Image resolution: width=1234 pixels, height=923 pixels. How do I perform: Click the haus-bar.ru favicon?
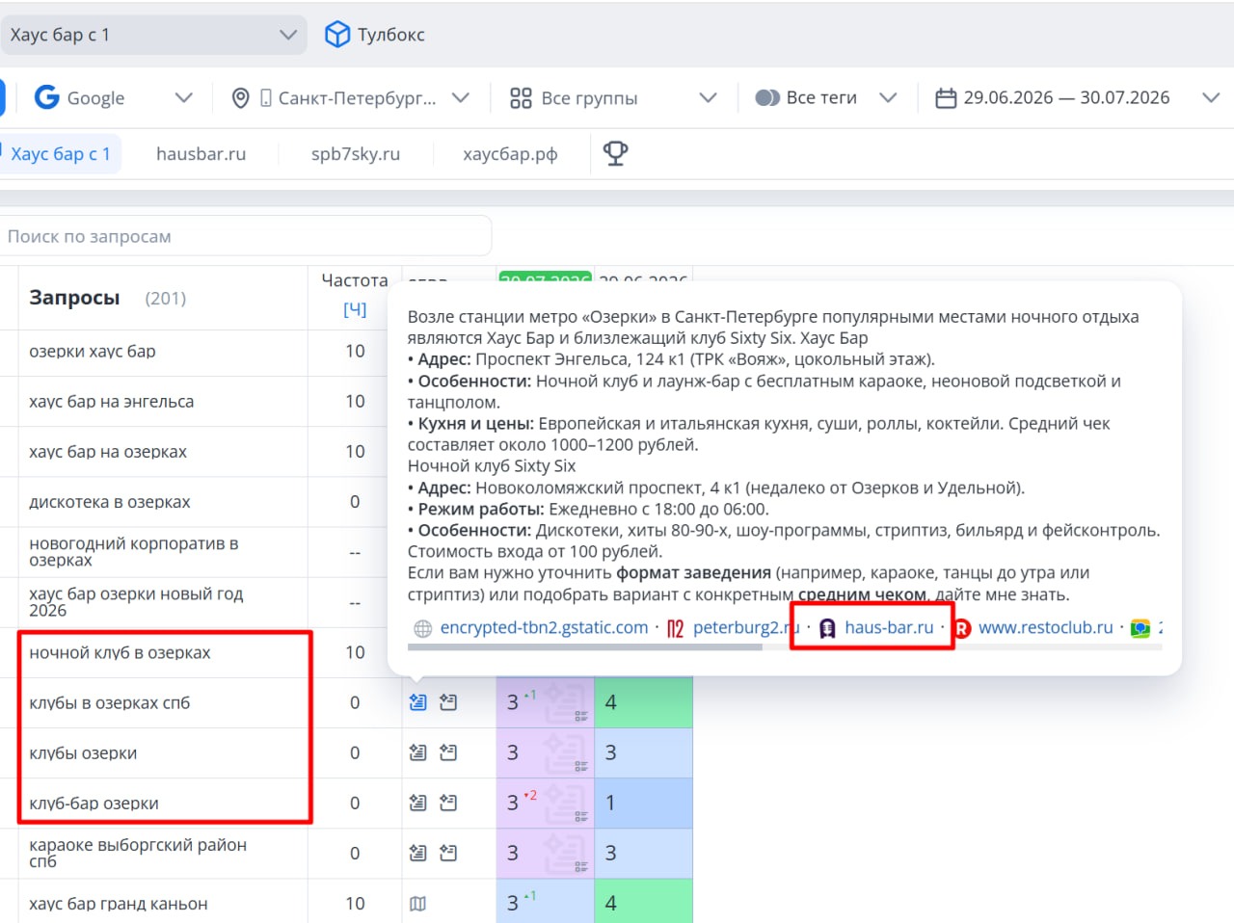[827, 628]
